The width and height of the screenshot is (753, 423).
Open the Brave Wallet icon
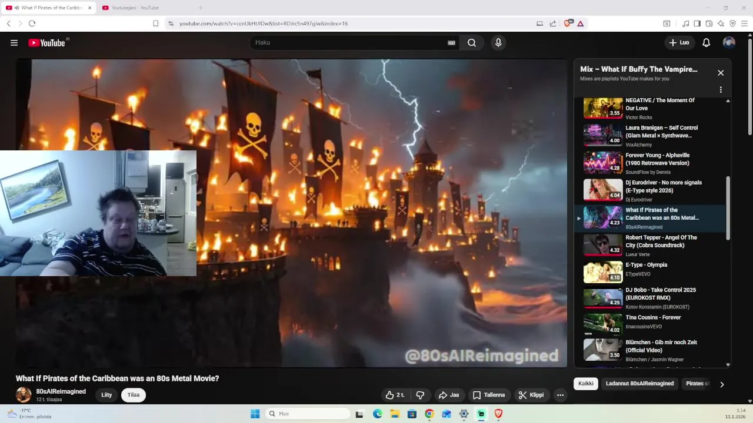pyautogui.click(x=709, y=23)
